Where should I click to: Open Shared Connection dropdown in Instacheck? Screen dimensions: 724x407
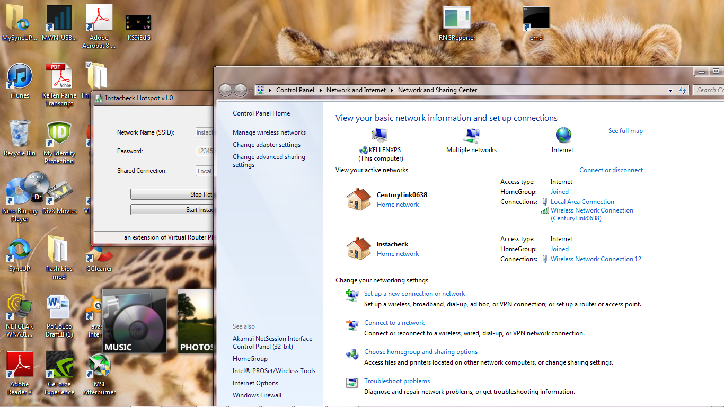205,171
